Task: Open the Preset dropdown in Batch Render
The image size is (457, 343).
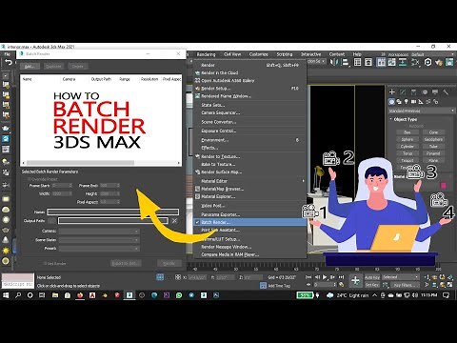Action: [99, 249]
